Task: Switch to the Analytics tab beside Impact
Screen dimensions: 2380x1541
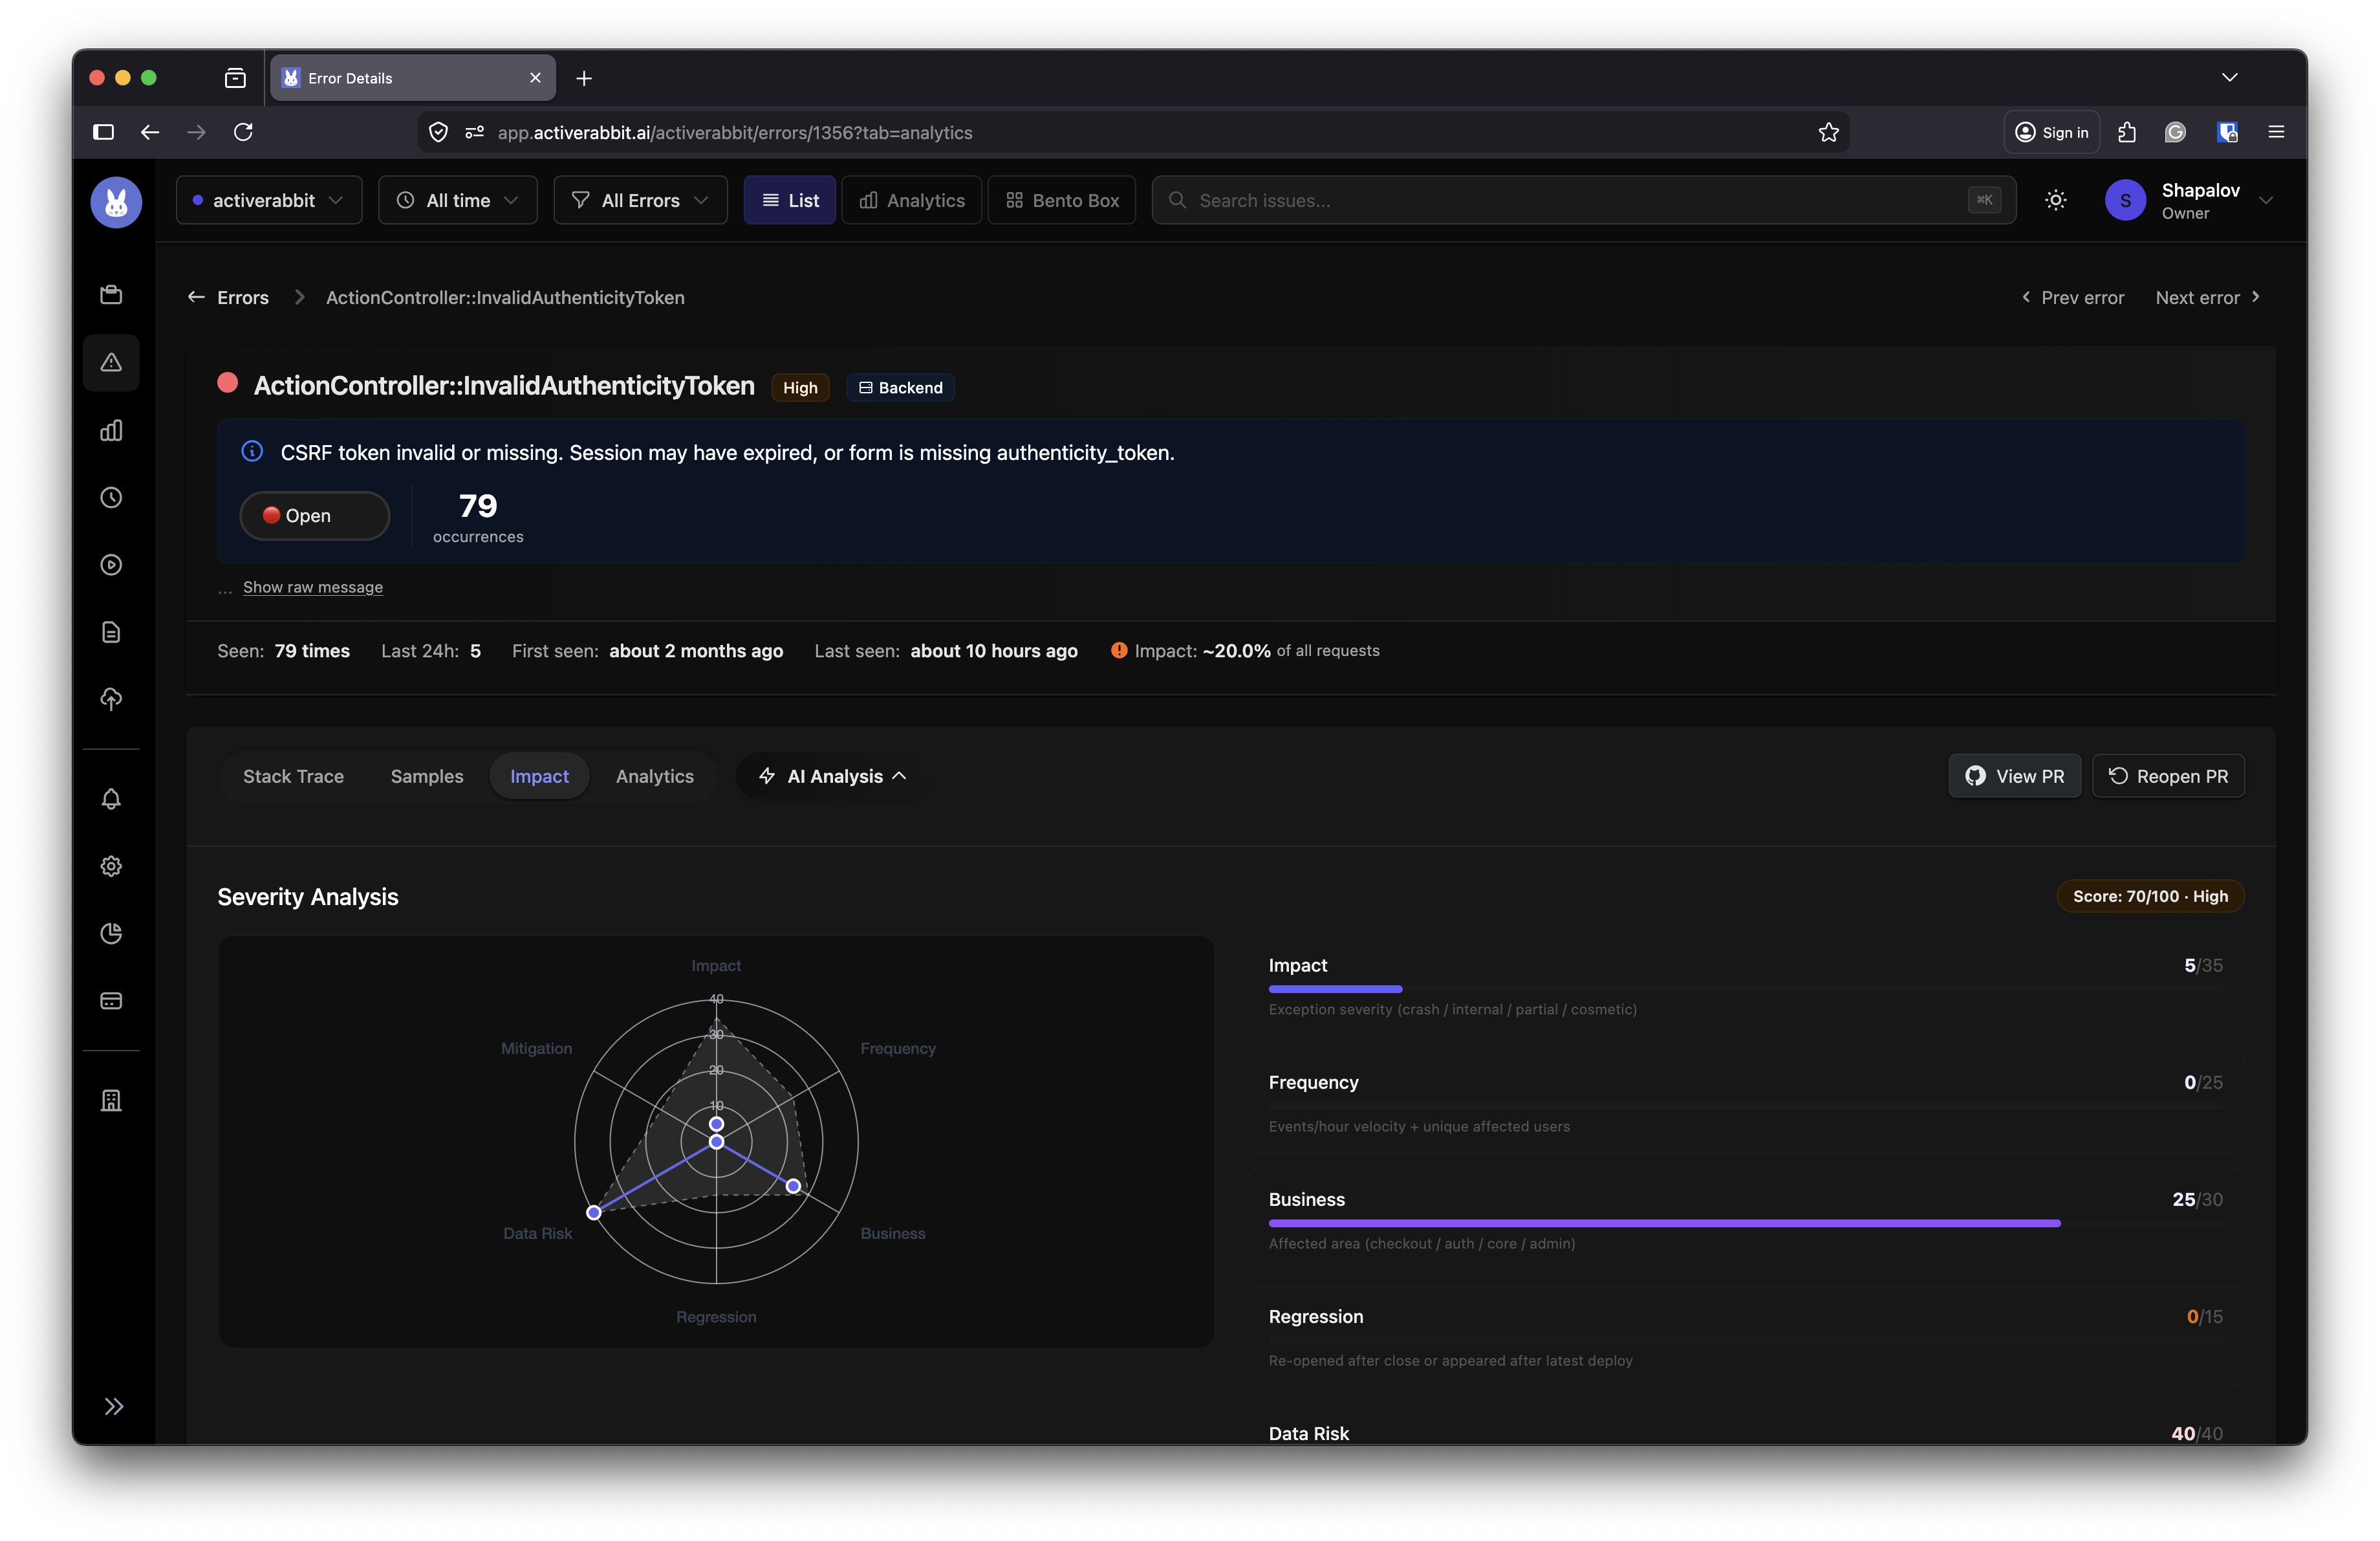Action: pyautogui.click(x=654, y=776)
